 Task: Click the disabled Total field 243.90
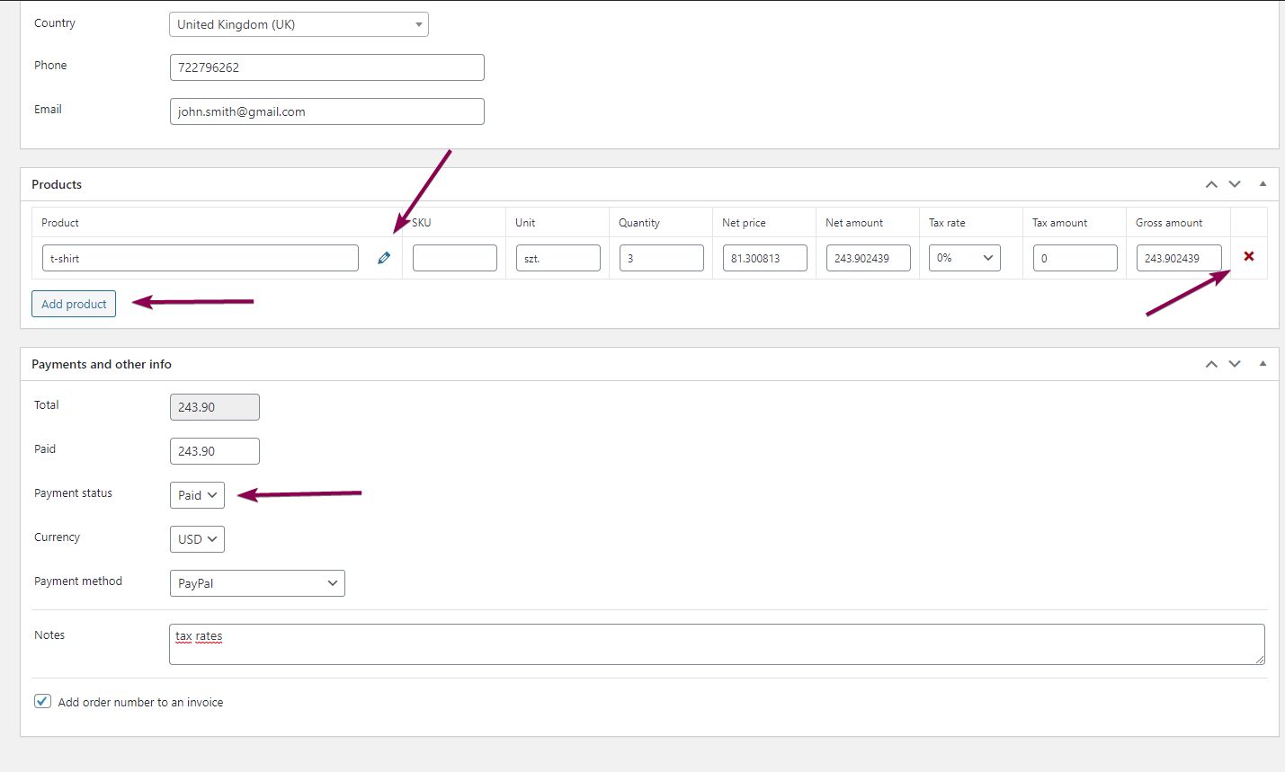(x=215, y=407)
